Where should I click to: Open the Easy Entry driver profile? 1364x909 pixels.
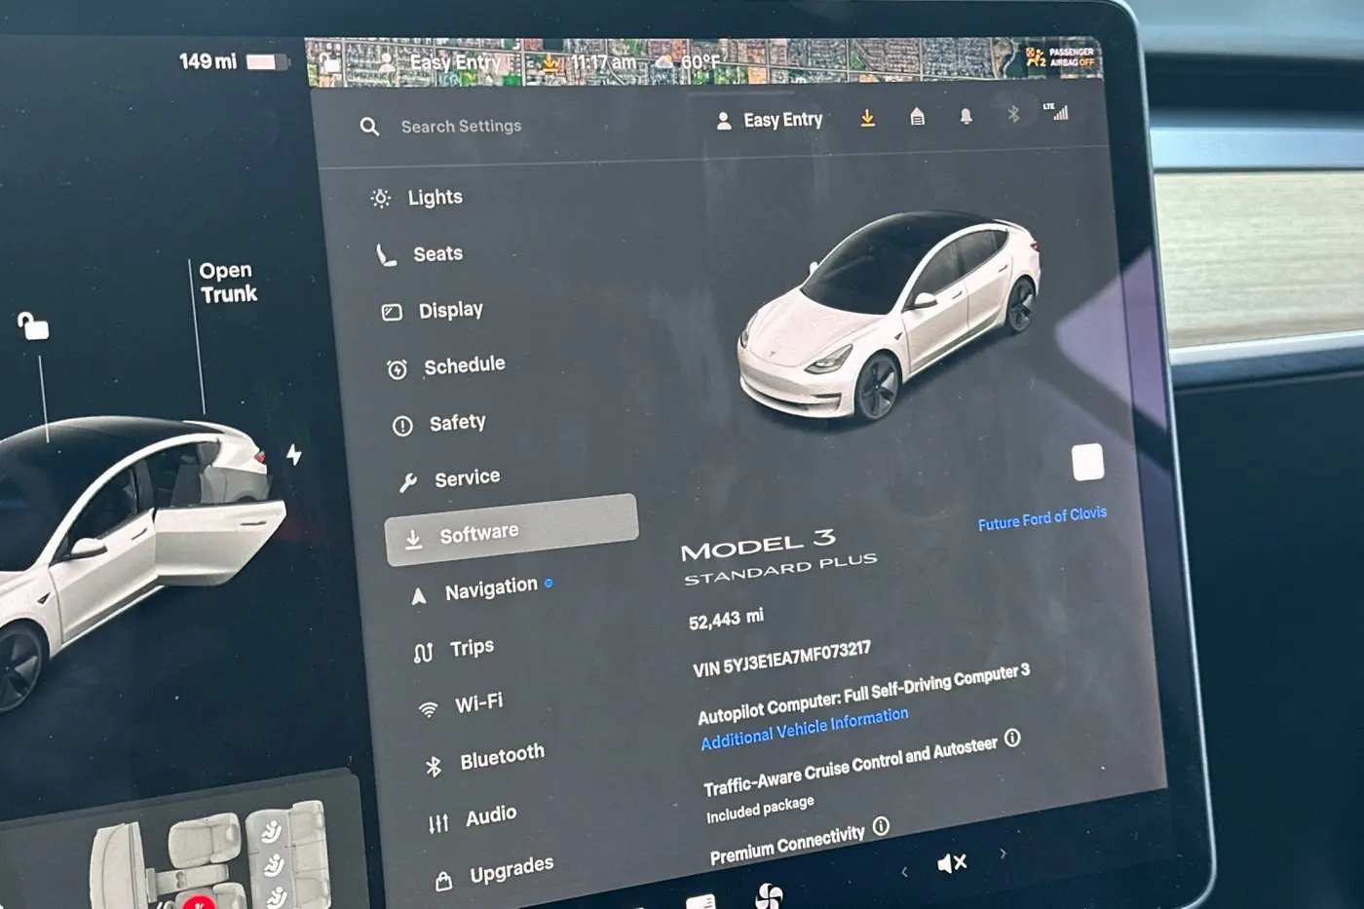tap(770, 120)
